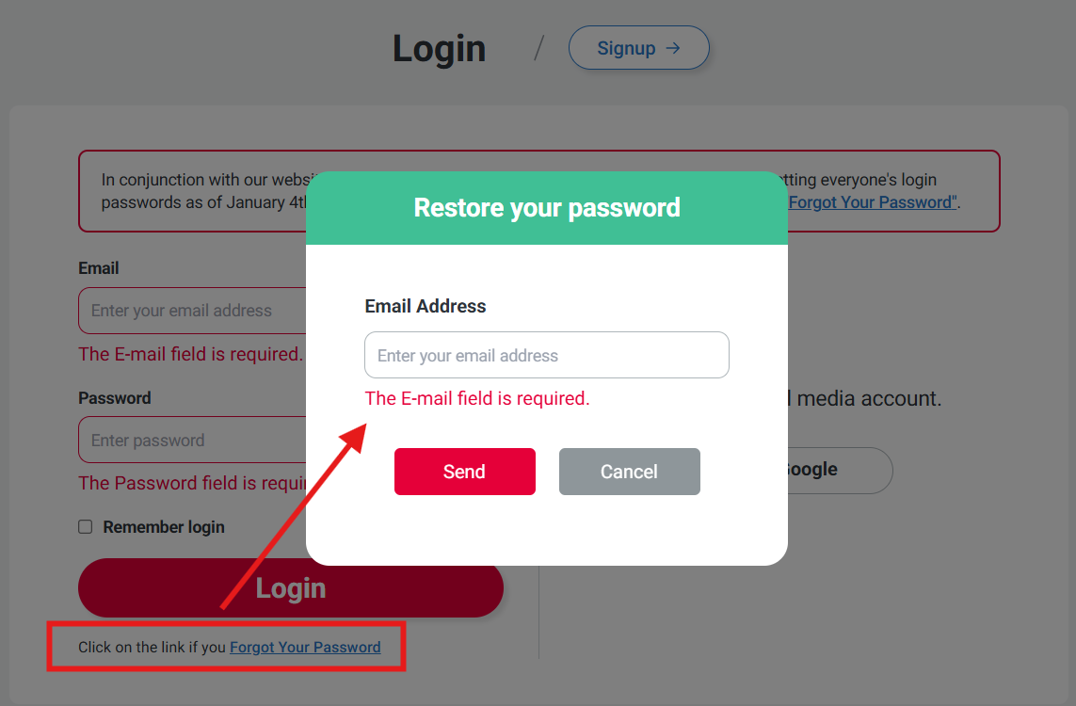Click the Email label above the login input

click(x=98, y=268)
